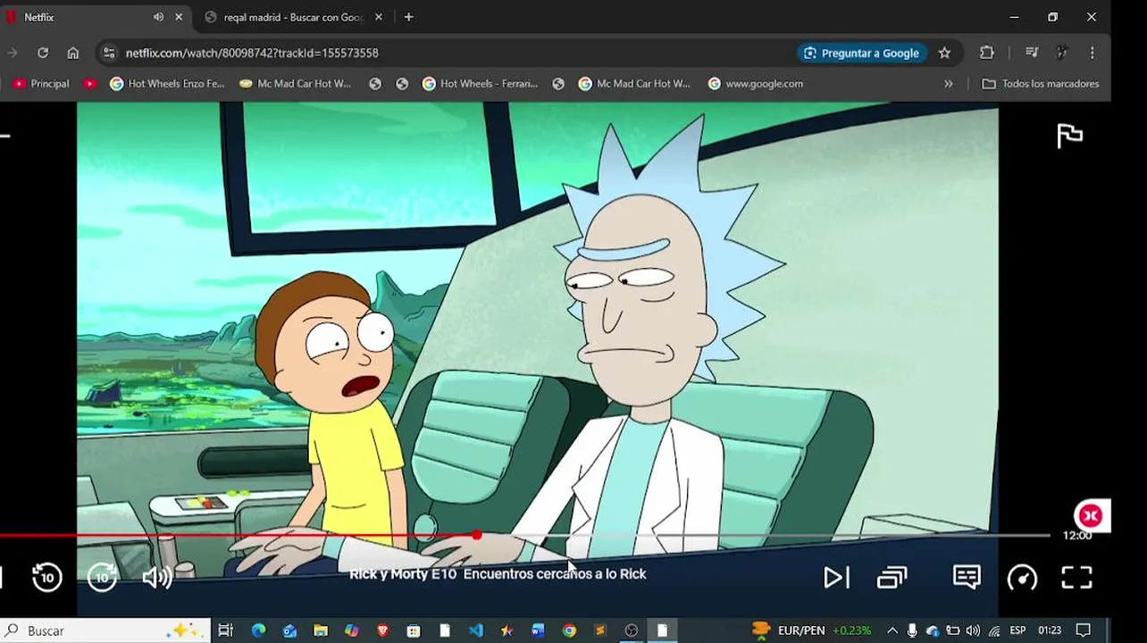Switch to the Netflix browser tab
Screen dimensions: 1147x643
pyautogui.click(x=85, y=17)
